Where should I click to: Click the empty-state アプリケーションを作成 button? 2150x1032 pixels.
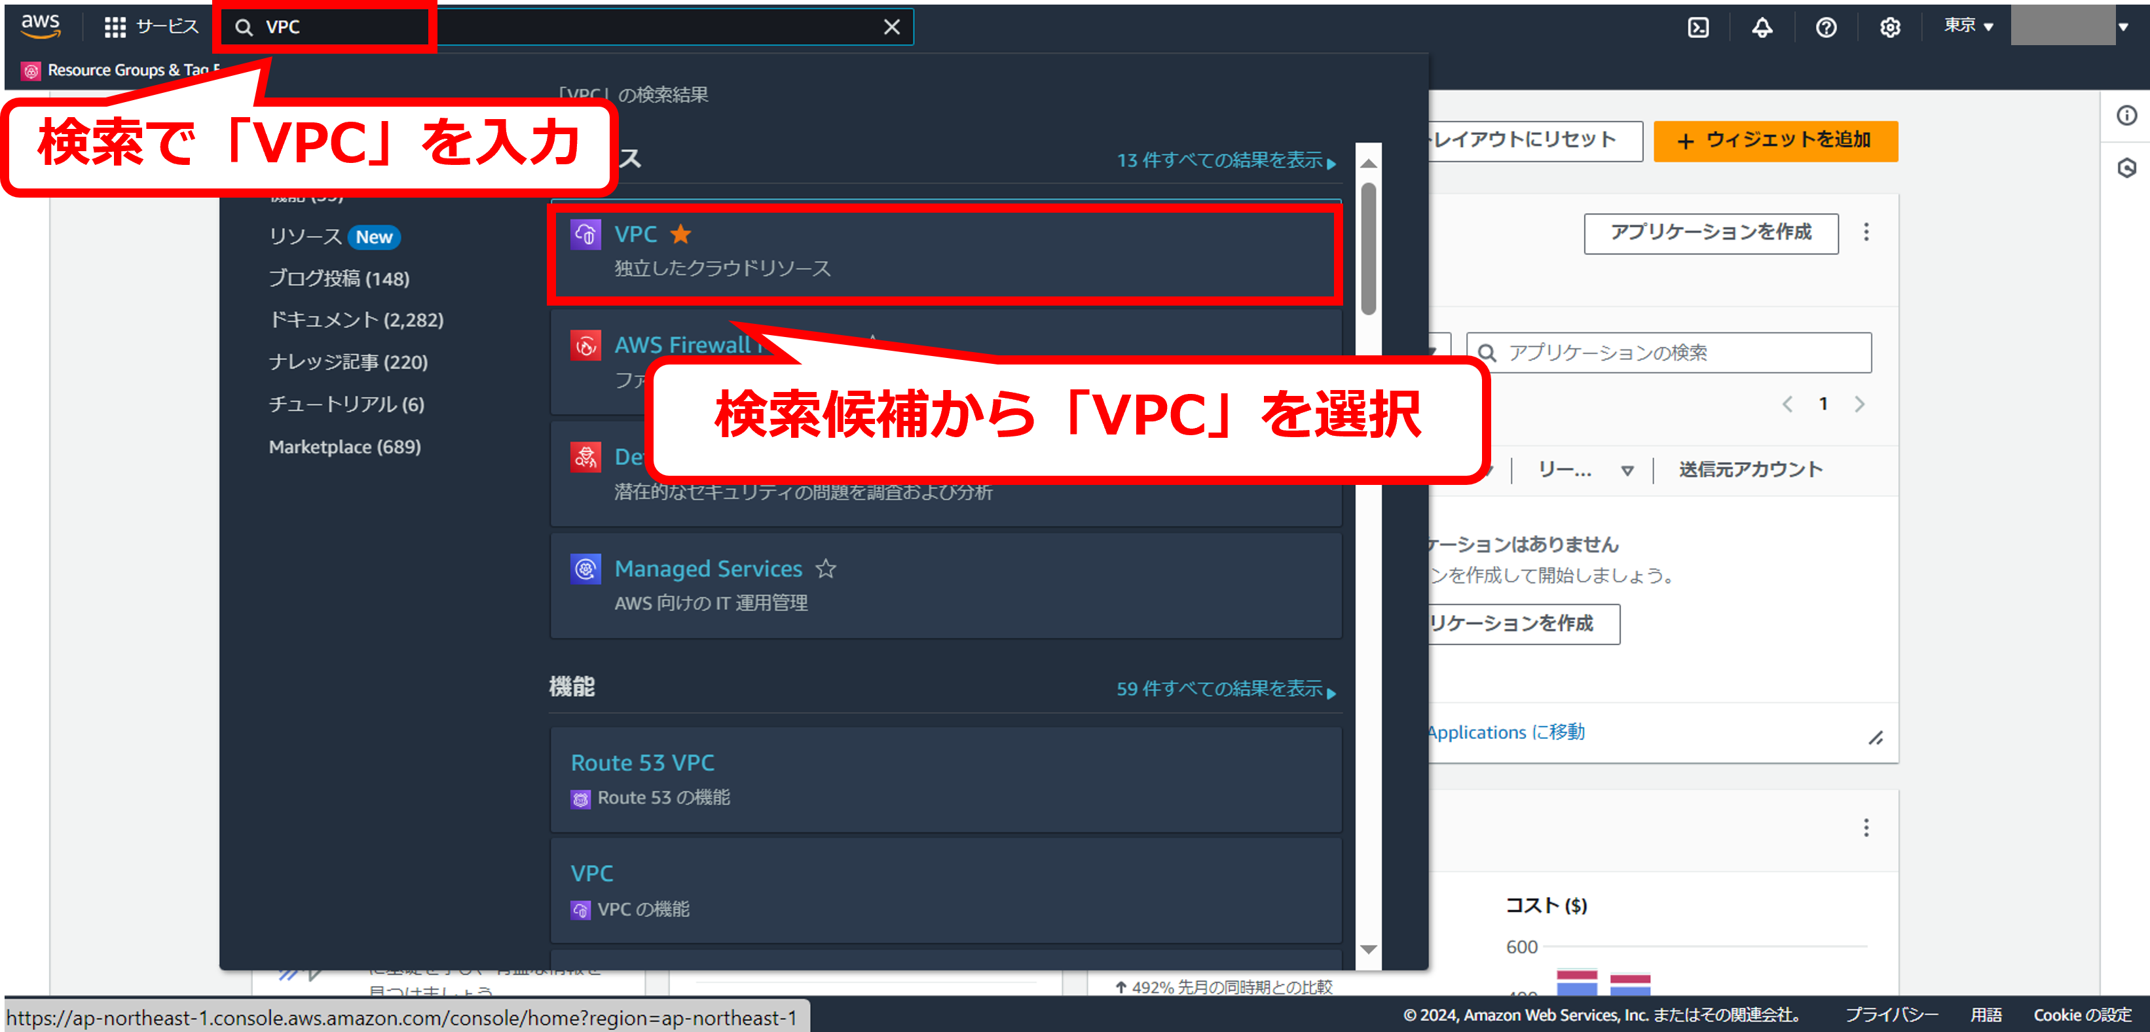click(1524, 624)
